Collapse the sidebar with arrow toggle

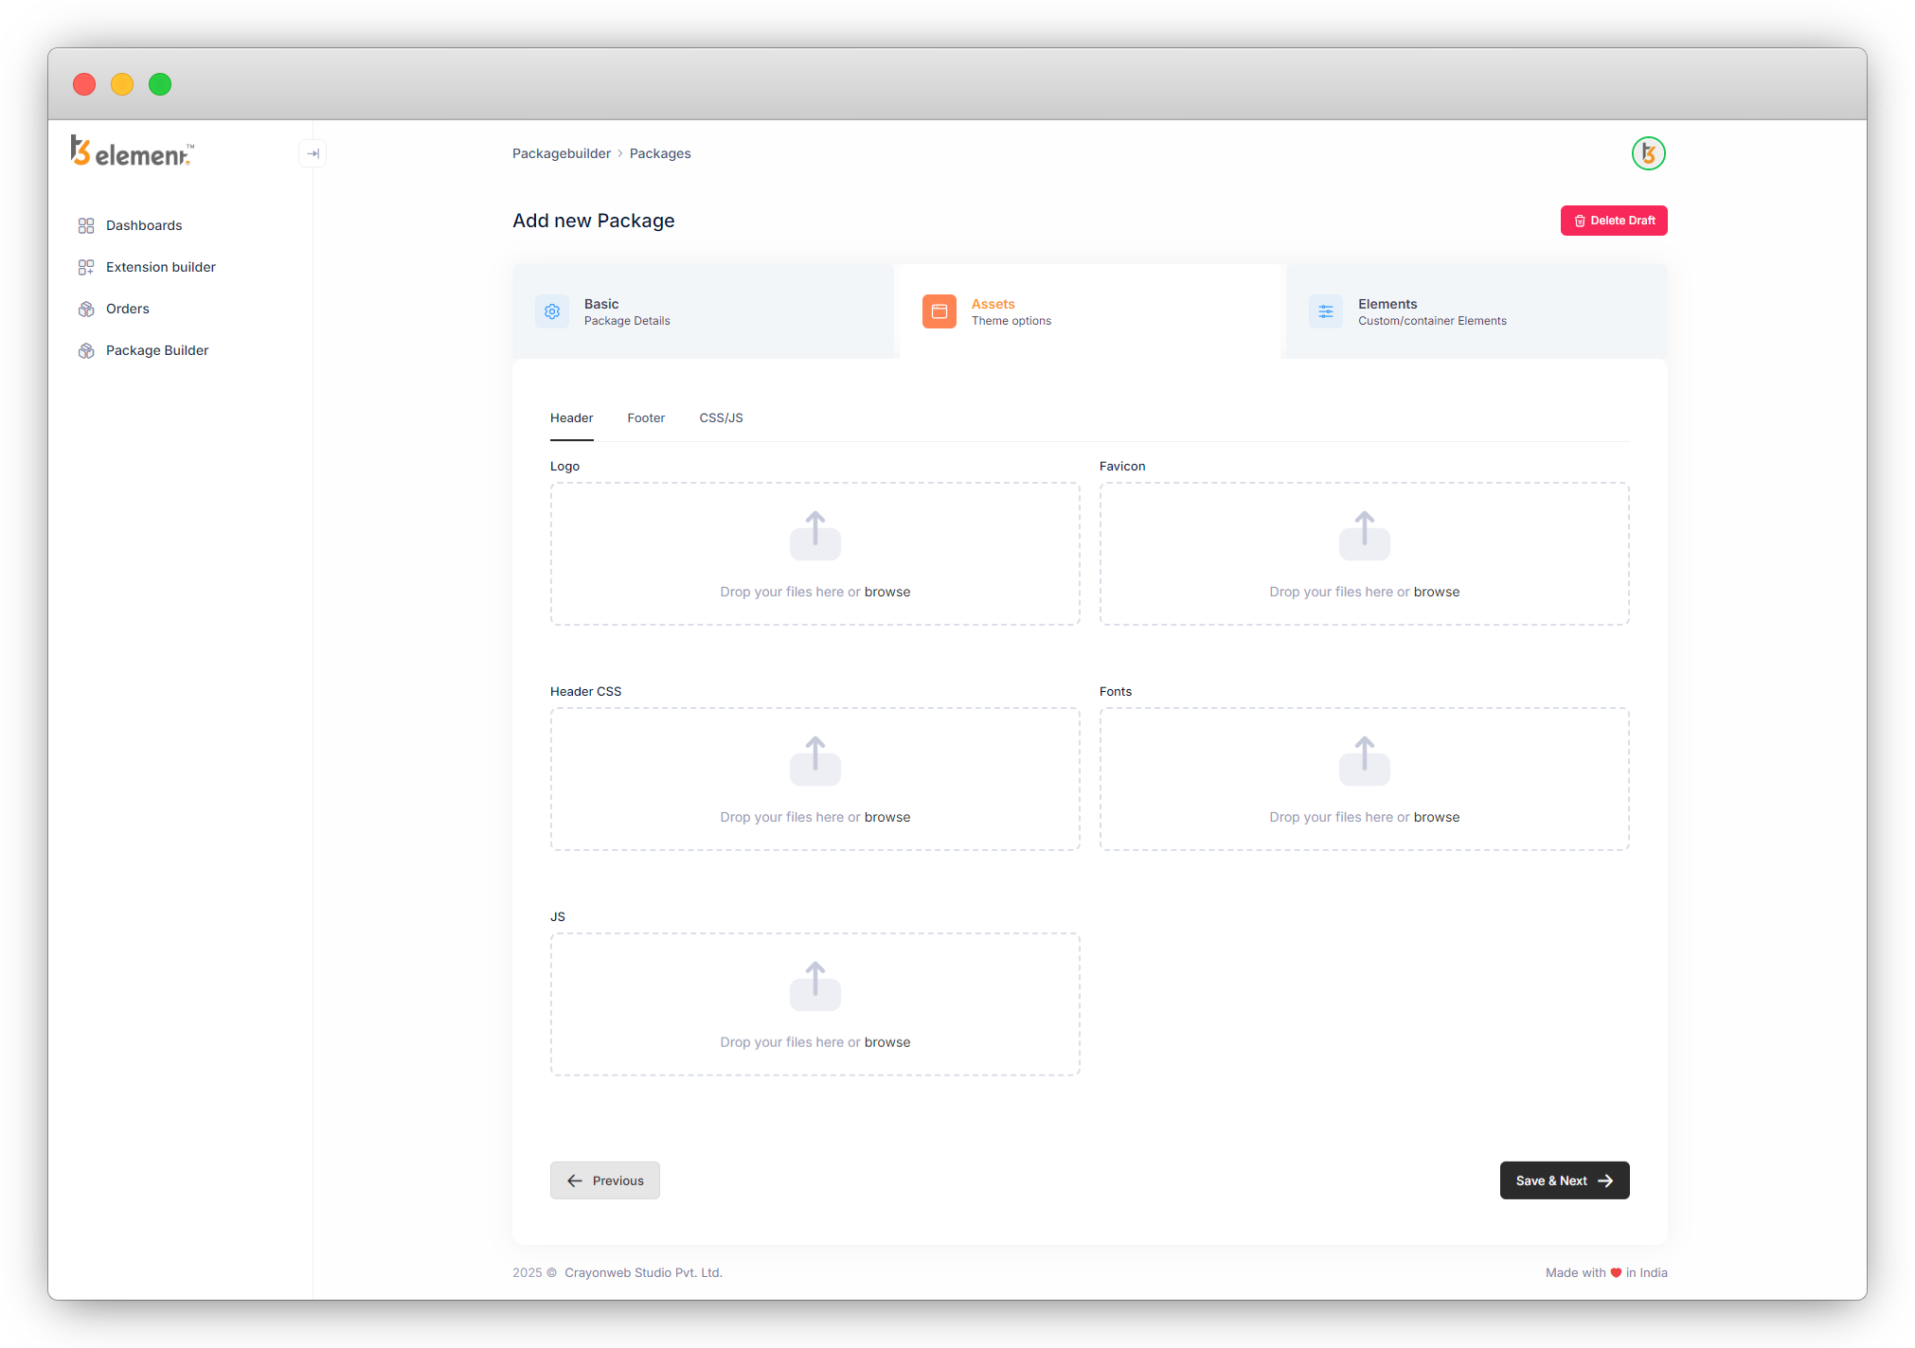point(313,153)
